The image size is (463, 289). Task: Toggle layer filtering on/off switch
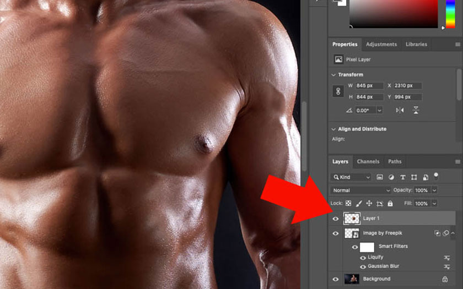click(436, 176)
